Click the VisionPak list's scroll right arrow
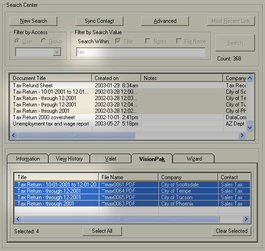Screen dimensions: 265x251 (x=246, y=219)
